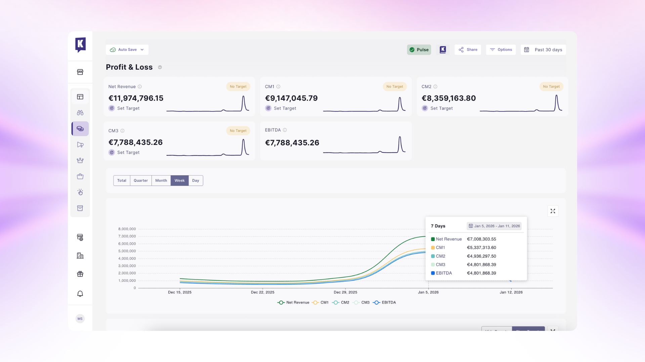645x362 pixels.
Task: Click the Share button
Action: coord(468,50)
